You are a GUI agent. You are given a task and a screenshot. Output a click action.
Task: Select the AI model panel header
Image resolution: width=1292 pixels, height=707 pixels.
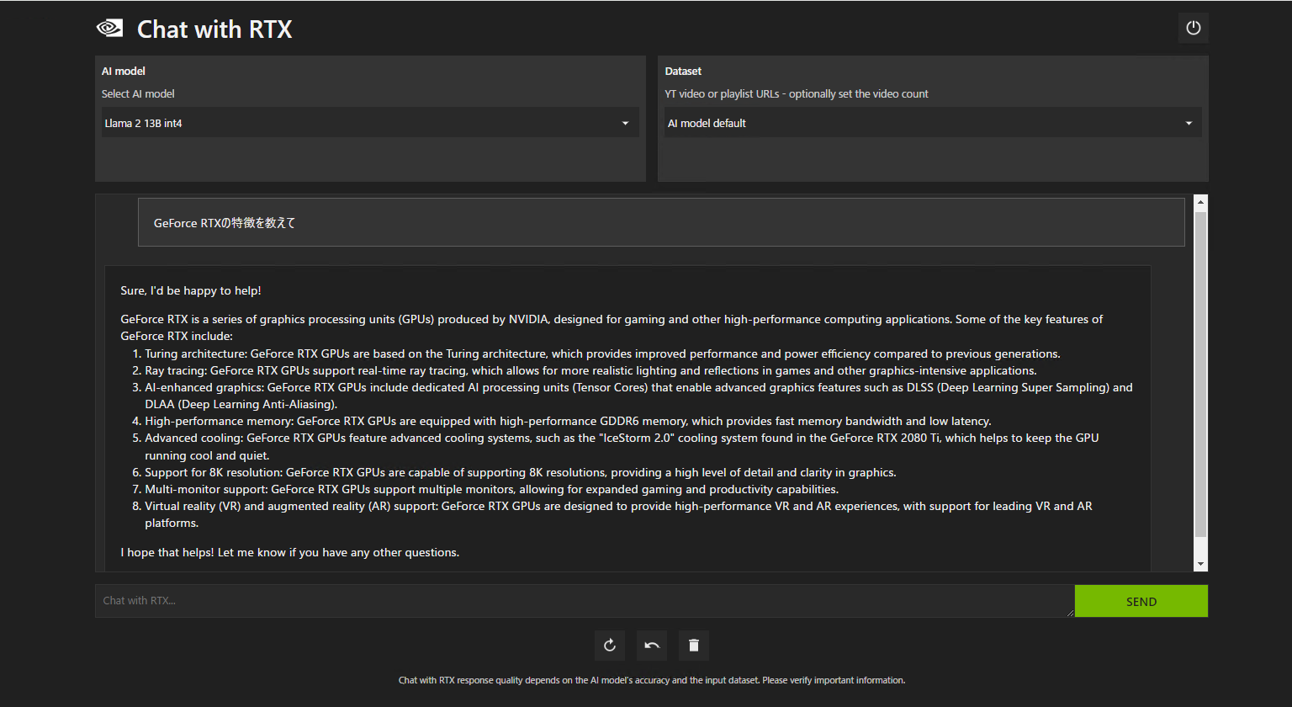[x=123, y=71]
